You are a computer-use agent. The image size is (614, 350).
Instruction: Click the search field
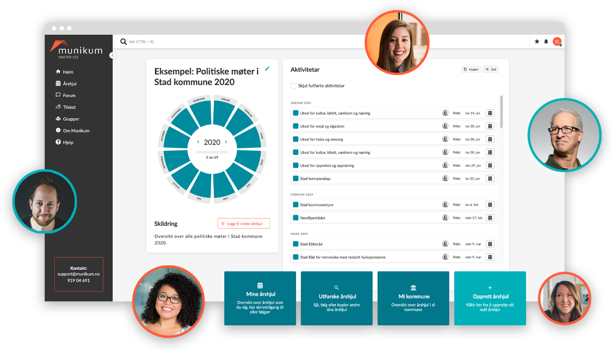[x=238, y=42]
